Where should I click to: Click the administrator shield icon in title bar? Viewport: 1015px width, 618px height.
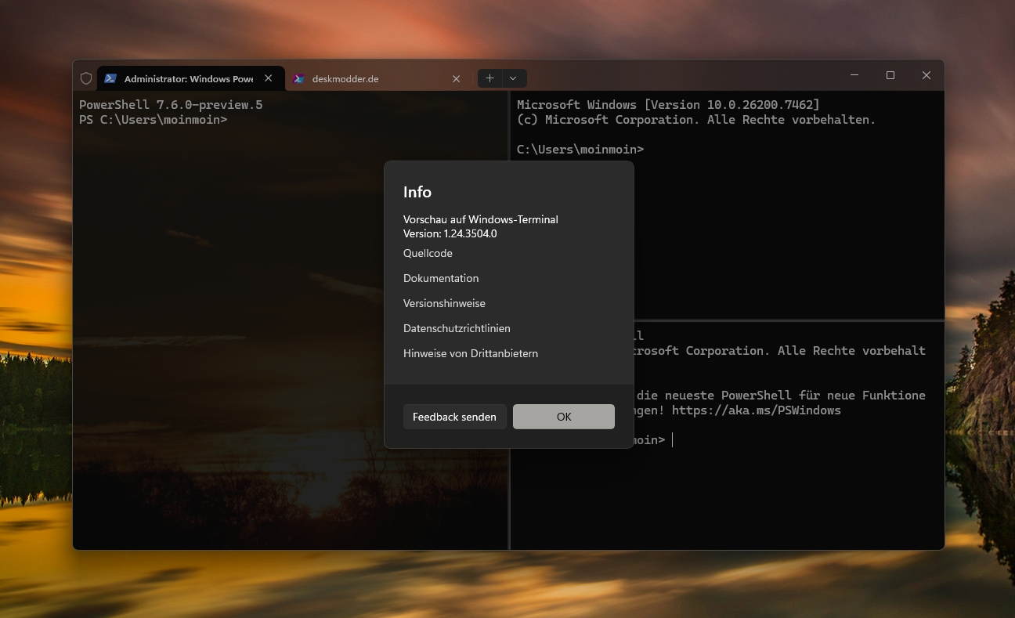pos(86,78)
